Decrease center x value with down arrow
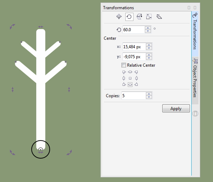 [149, 48]
